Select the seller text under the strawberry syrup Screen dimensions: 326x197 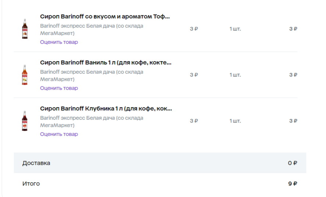(x=92, y=122)
